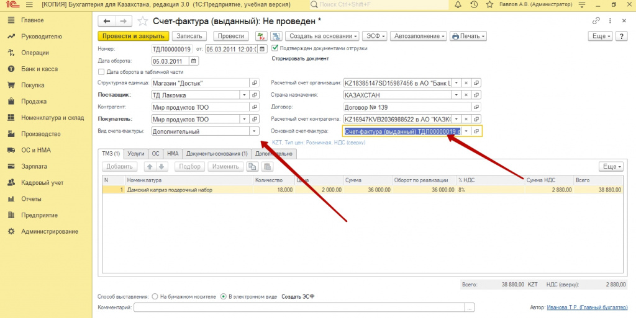Open Страна назначения dropdown
The image size is (636, 318).
pyautogui.click(x=457, y=95)
